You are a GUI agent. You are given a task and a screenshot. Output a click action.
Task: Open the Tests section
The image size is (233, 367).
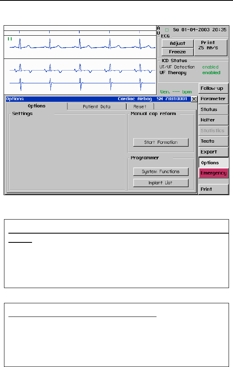tap(213, 141)
